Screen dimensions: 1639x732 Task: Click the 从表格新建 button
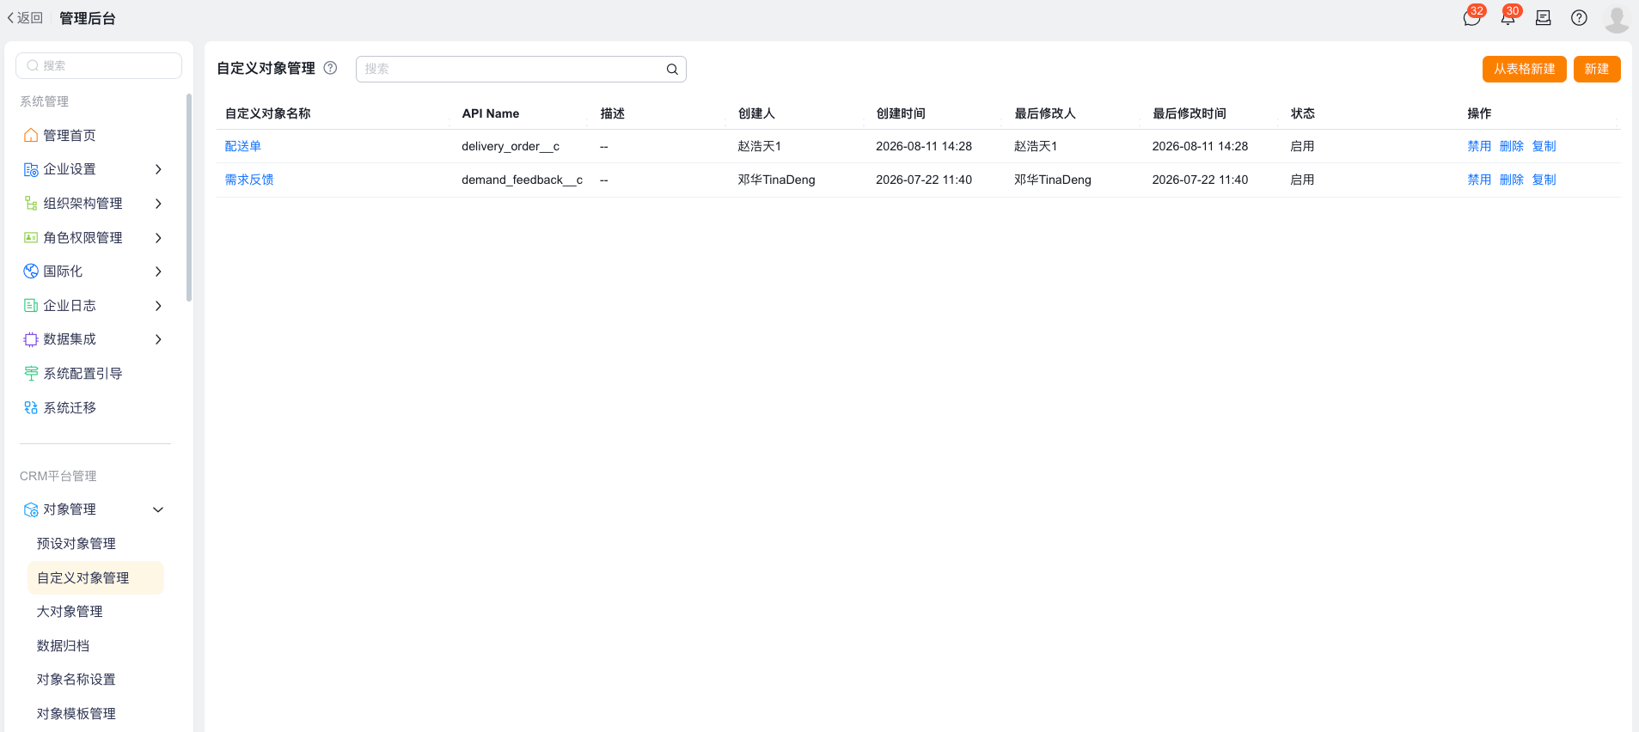tap(1524, 69)
